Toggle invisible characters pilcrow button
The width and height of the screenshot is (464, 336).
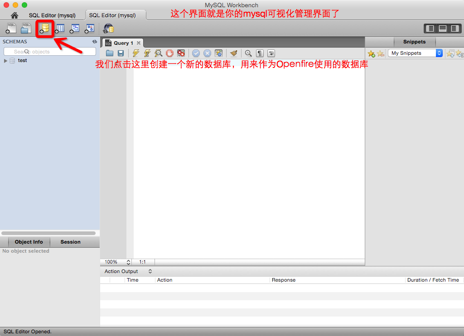pos(260,53)
